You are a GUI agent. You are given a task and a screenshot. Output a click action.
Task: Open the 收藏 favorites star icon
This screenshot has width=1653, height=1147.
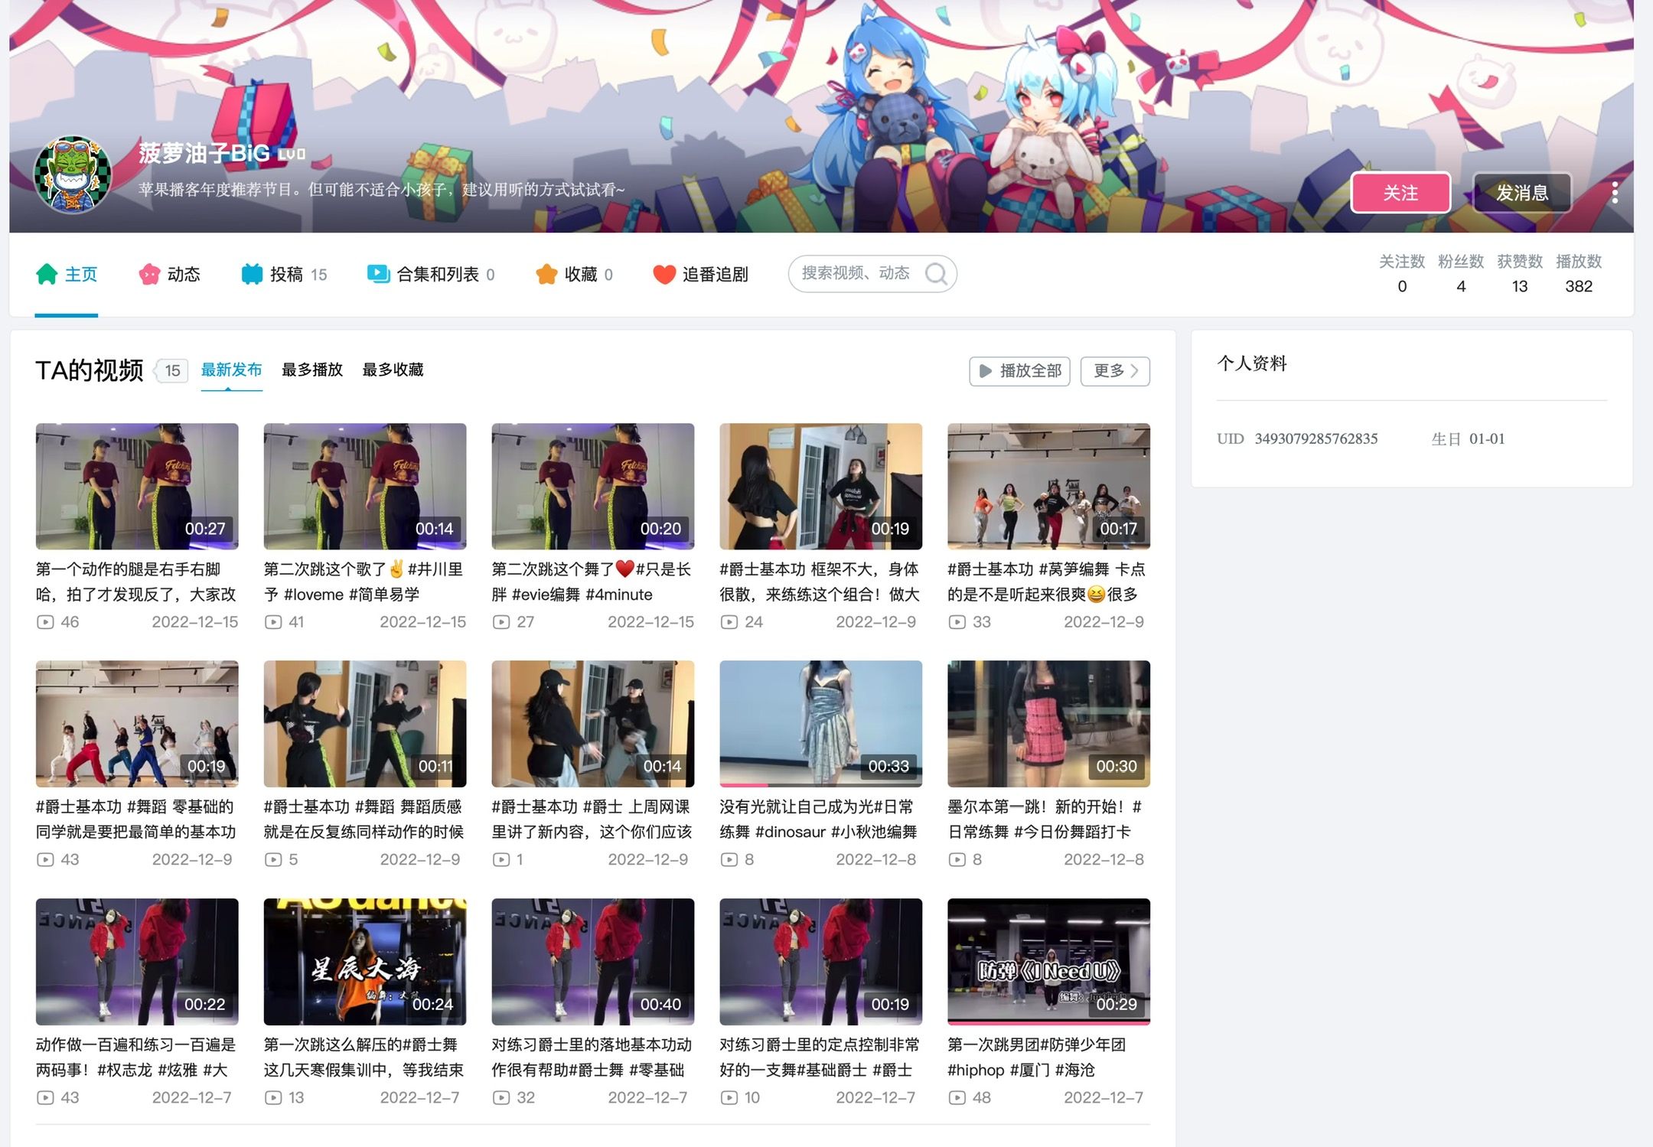[546, 274]
